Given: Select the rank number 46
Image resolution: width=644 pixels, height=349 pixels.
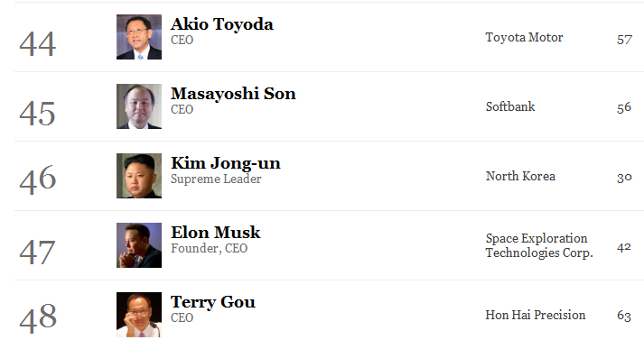Looking at the screenshot, I should click(37, 179).
